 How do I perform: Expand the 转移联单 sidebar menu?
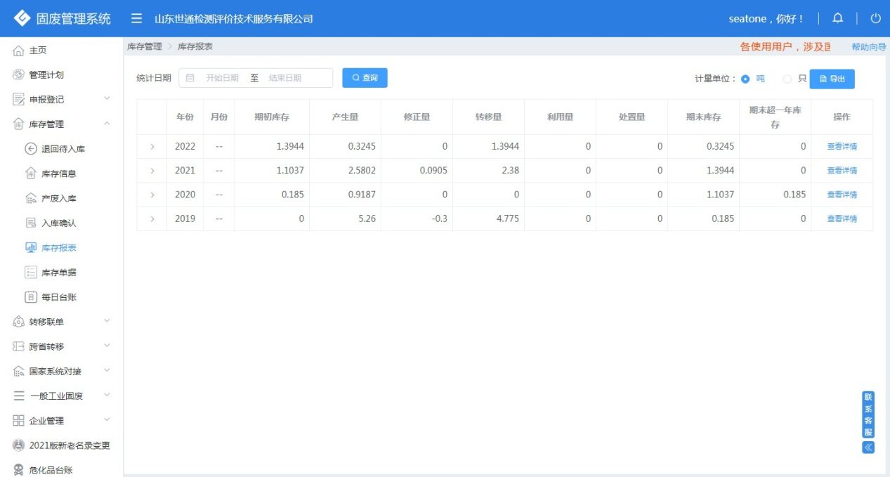(107, 321)
